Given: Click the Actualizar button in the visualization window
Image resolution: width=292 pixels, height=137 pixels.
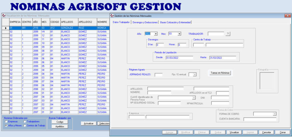Looking at the screenshot, I should point(89,123).
